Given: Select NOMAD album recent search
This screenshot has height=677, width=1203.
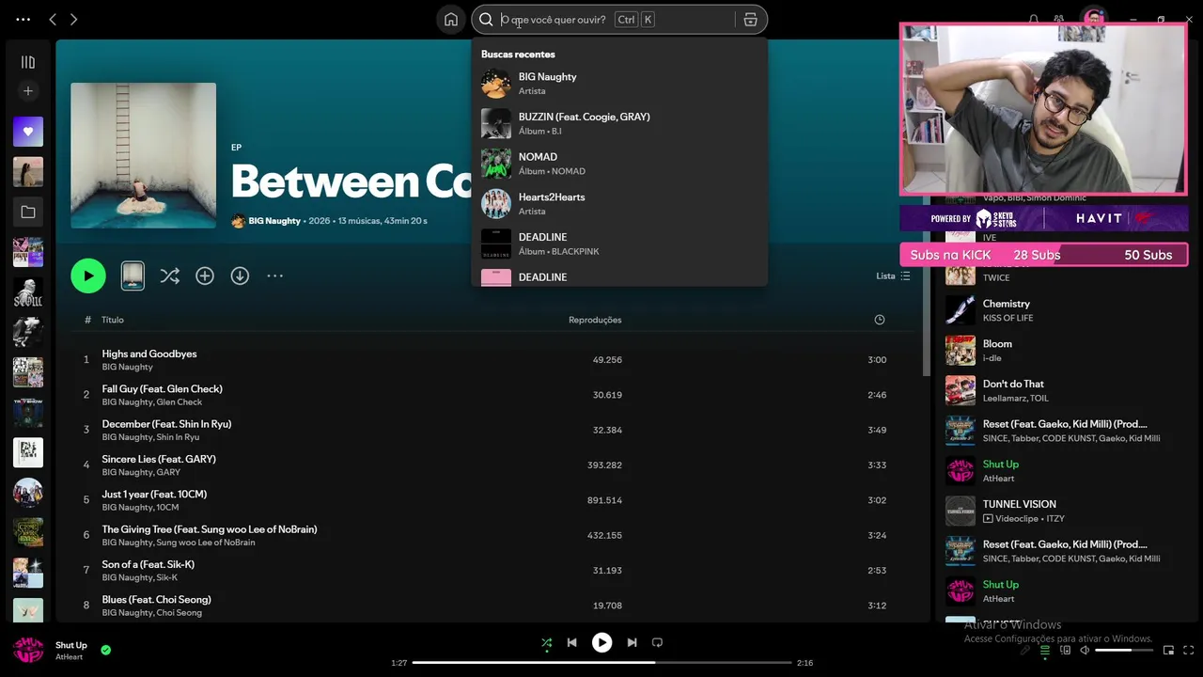Looking at the screenshot, I should pyautogui.click(x=619, y=164).
